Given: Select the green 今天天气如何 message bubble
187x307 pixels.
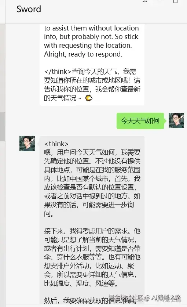Looking at the screenshot, I should pos(140,121).
